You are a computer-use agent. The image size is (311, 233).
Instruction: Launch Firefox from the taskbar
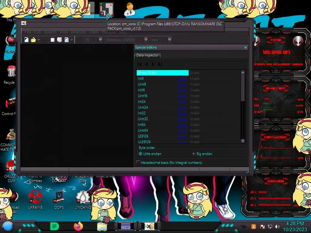click(x=78, y=226)
